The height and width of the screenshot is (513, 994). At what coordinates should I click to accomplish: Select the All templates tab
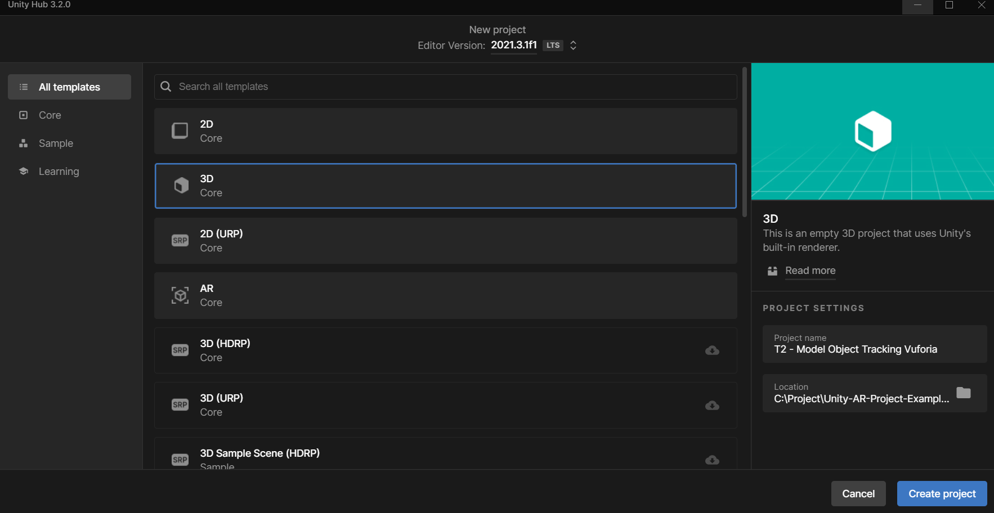[70, 87]
